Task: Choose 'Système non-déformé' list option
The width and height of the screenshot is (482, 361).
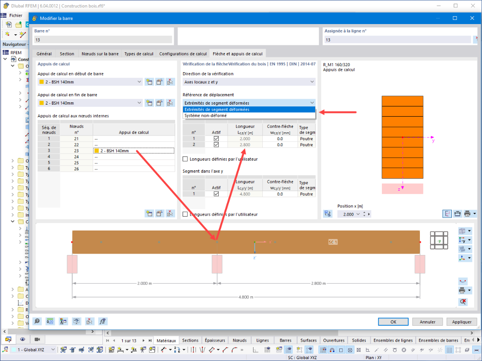Action: click(x=249, y=116)
